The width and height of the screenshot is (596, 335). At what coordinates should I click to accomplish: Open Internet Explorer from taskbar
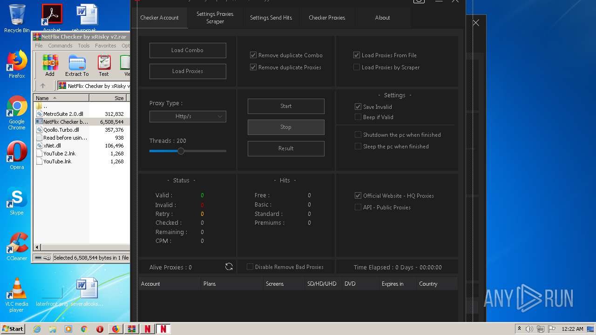click(37, 329)
